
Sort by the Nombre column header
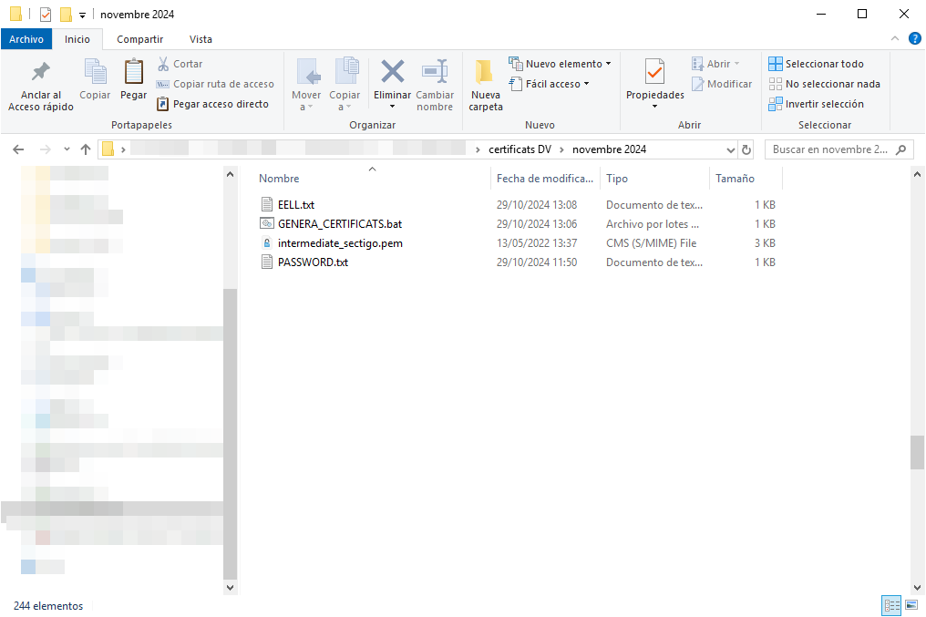(372, 179)
